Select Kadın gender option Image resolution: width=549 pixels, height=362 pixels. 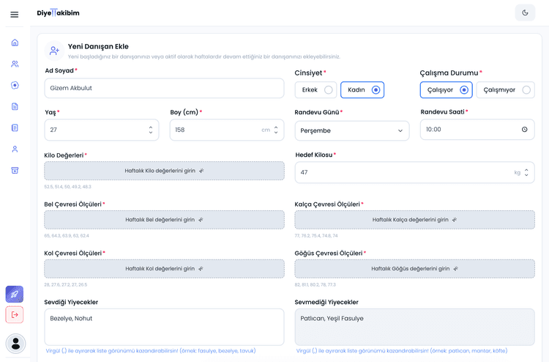coord(362,90)
